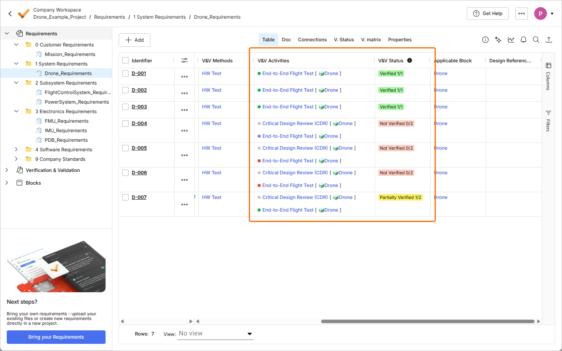This screenshot has height=351, width=562.
Task: Open the Filters side panel
Action: 548,121
